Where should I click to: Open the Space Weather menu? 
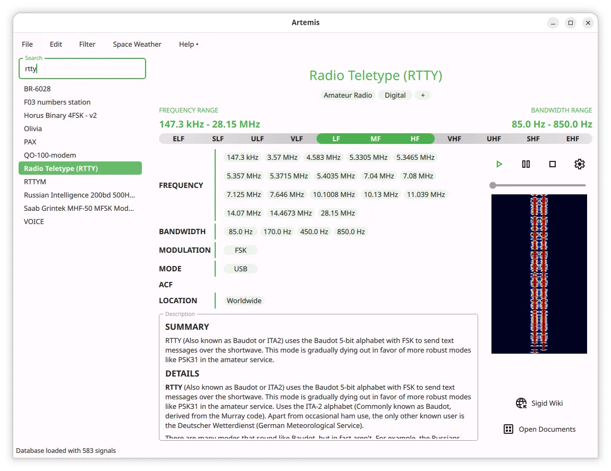137,45
